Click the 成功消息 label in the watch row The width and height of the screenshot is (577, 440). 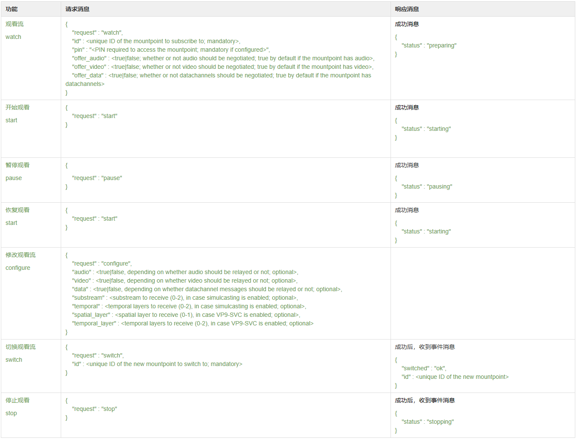coord(406,24)
